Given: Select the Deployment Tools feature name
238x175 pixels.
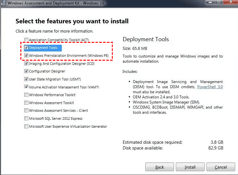Looking at the screenshot, I should 43,48.
